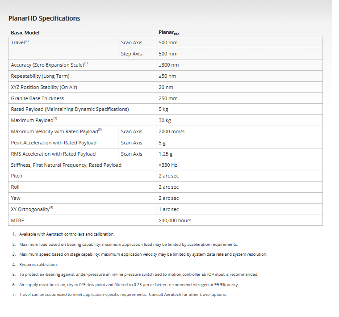The height and width of the screenshot is (317, 339).
Task: Select the Basic Model column header
Action: (x=25, y=33)
